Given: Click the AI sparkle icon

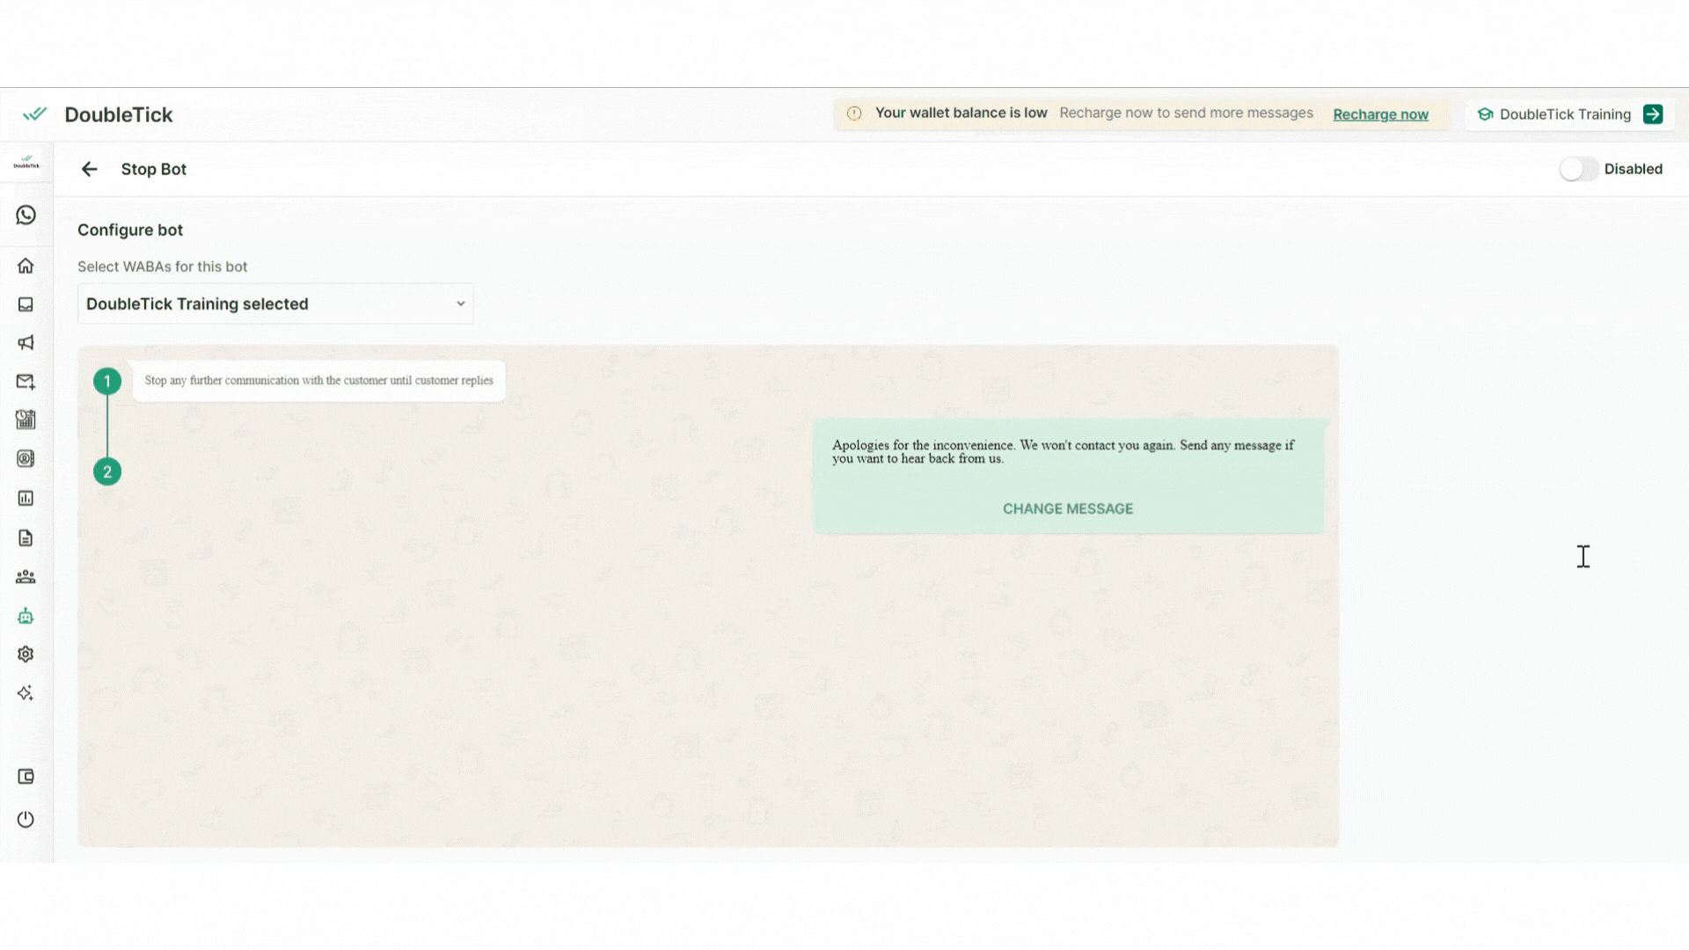Looking at the screenshot, I should point(26,693).
